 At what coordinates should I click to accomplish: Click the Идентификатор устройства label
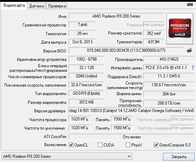click(x=42, y=60)
